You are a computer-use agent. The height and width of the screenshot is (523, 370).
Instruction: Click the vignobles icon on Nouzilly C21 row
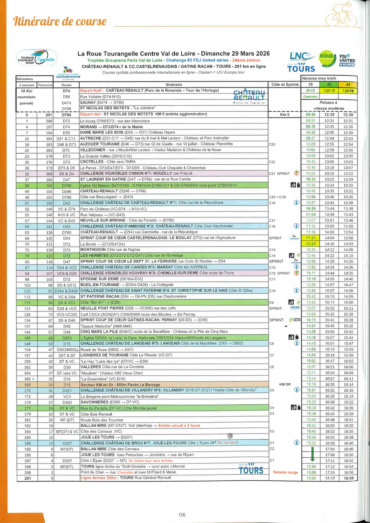click(x=296, y=173)
